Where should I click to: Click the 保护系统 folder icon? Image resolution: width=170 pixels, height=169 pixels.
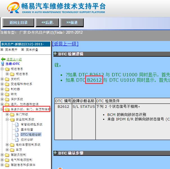(x=7, y=99)
